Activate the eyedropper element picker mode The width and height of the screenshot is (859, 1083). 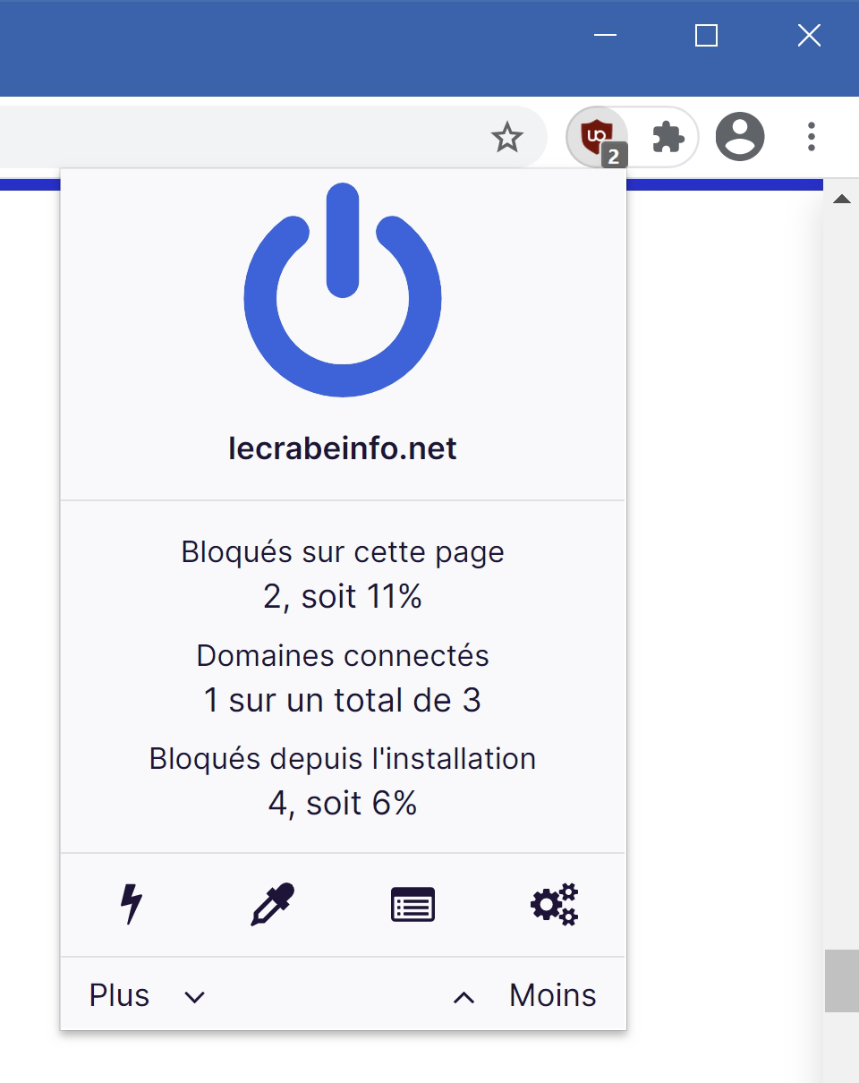pos(273,904)
